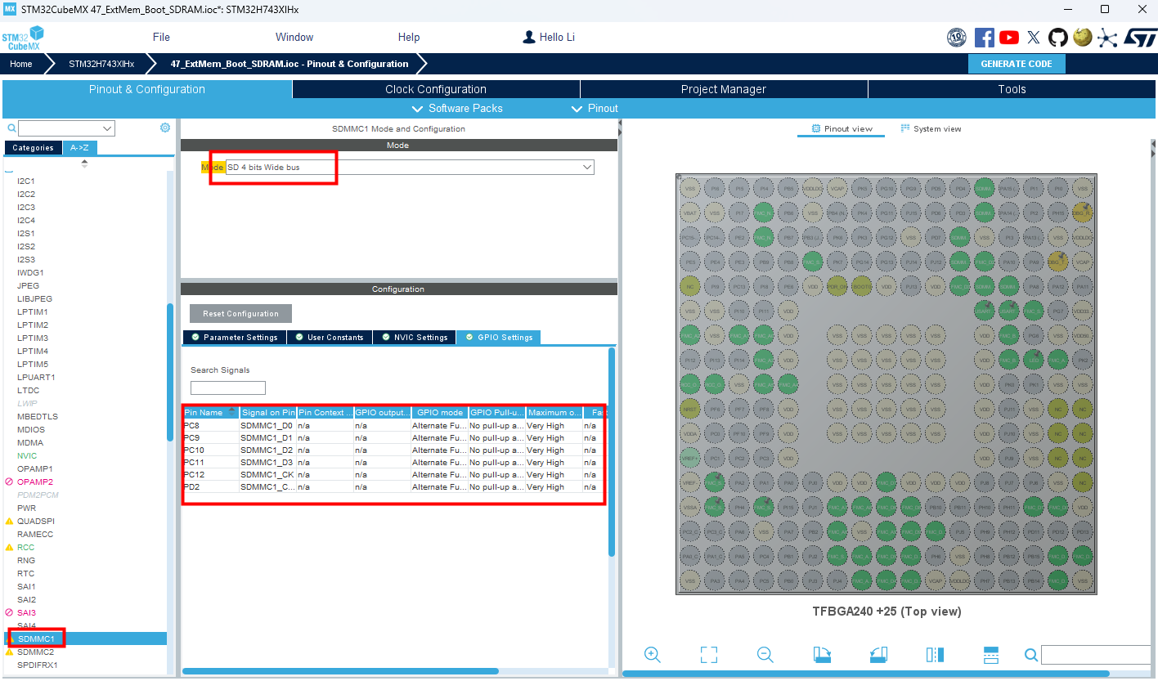Select the GPIO Settings tab

coord(498,337)
